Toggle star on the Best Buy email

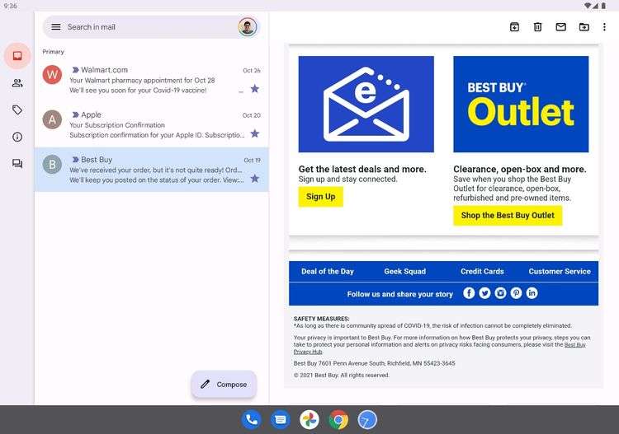coord(255,179)
